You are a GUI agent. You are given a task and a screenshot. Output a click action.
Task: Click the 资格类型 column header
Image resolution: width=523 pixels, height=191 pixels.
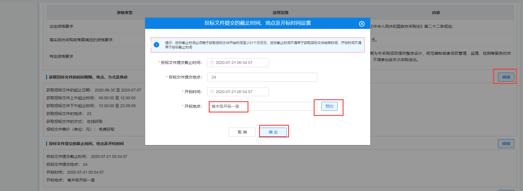[124, 13]
